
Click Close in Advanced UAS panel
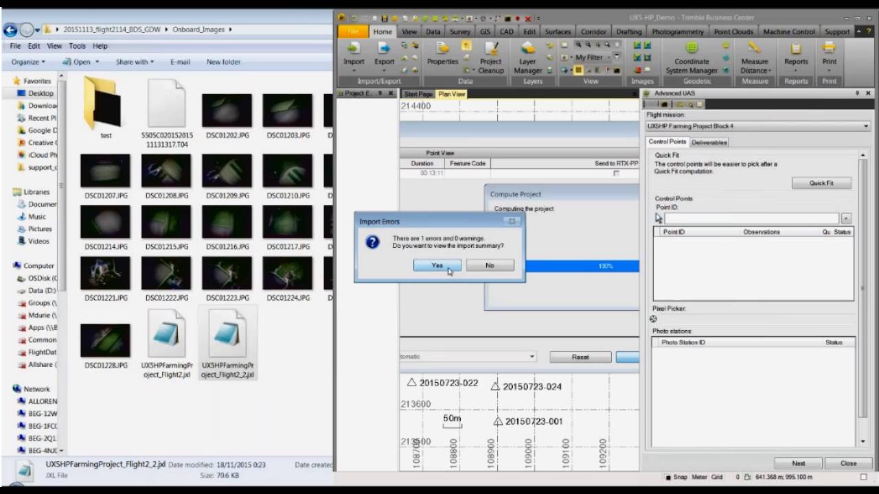pos(849,463)
